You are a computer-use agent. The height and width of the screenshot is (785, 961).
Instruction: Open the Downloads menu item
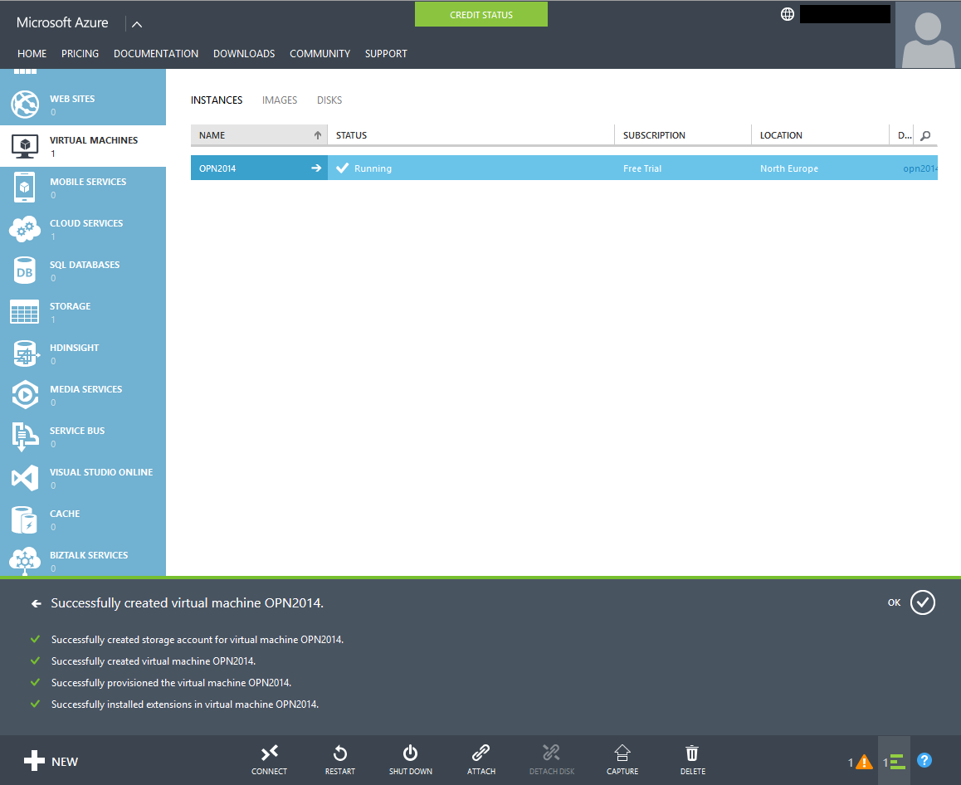244,53
